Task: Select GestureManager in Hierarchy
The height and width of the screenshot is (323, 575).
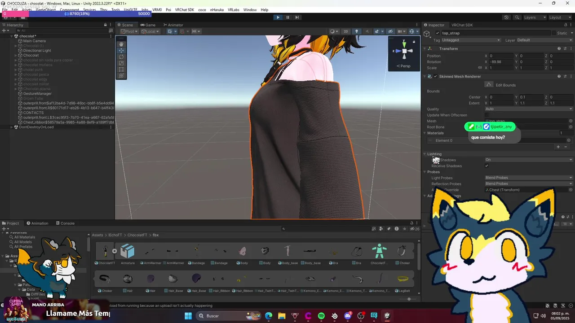Action: point(37,94)
